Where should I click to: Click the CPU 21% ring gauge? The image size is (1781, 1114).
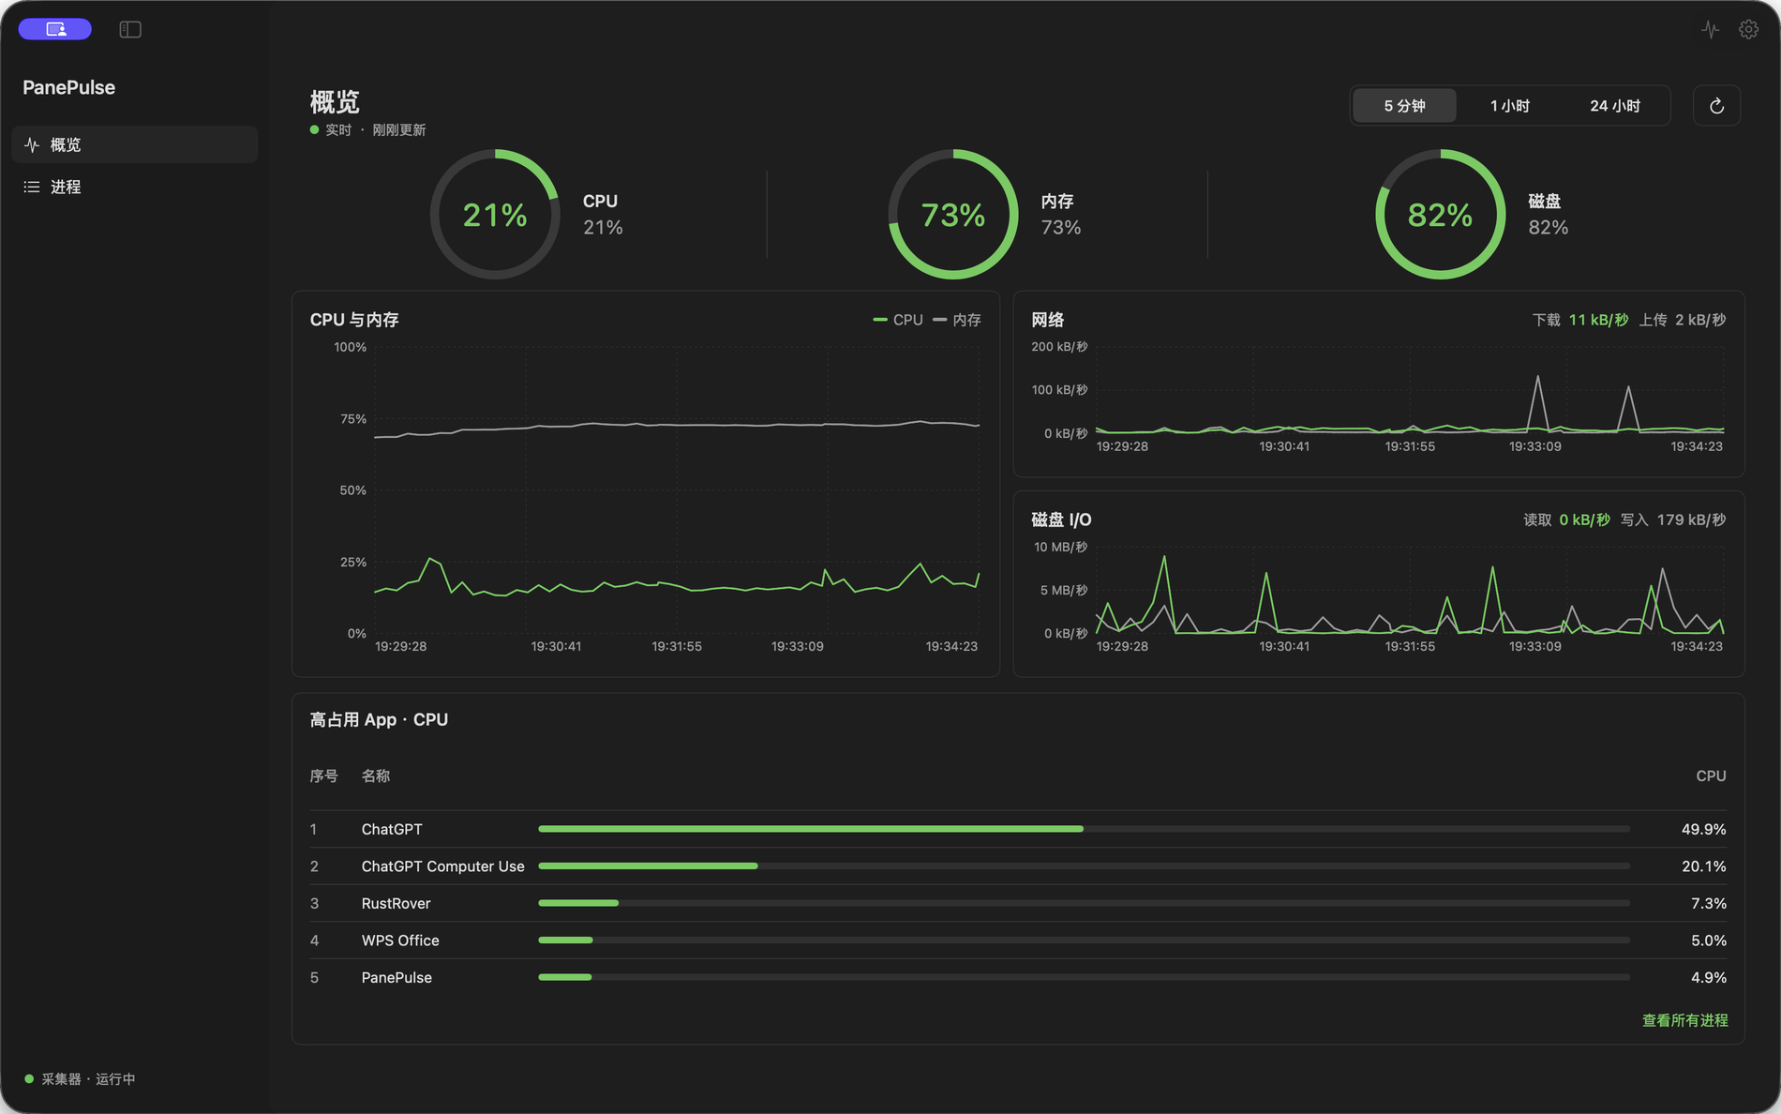tap(495, 214)
